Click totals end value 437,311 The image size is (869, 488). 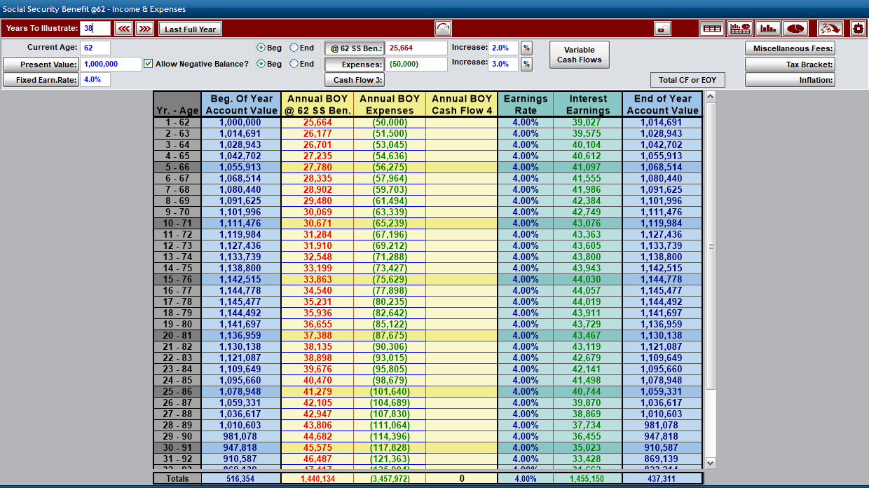662,478
